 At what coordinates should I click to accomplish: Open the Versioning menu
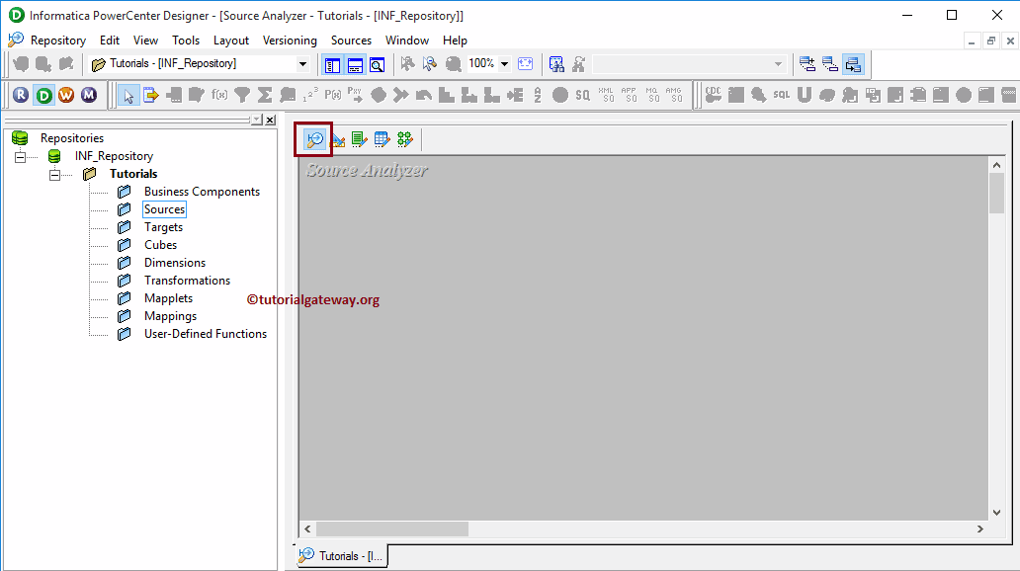click(290, 41)
